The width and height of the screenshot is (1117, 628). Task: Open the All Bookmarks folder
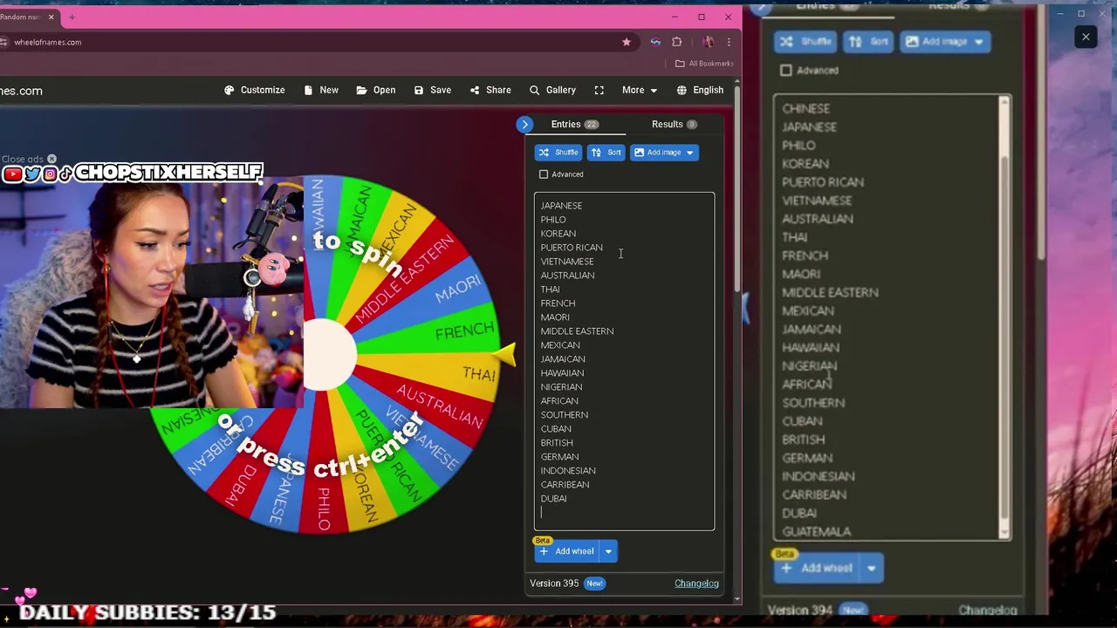tap(705, 63)
